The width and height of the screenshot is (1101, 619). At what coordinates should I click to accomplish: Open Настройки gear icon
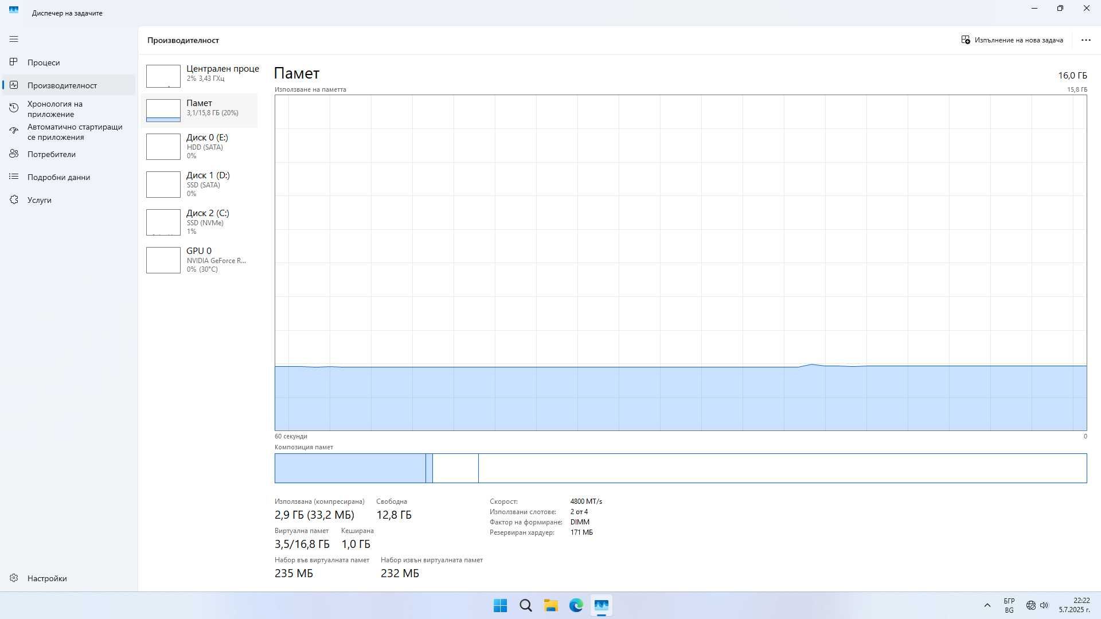pyautogui.click(x=14, y=578)
